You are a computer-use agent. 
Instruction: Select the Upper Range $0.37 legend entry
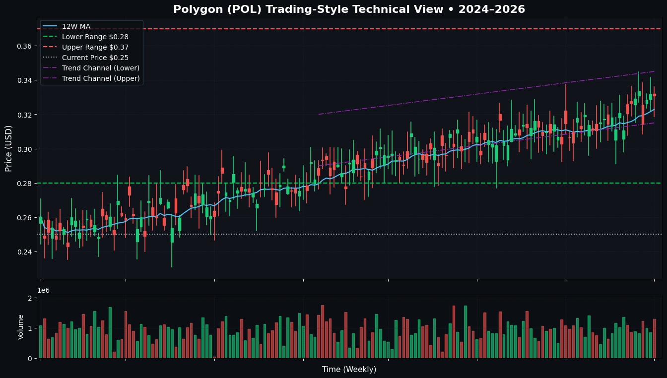click(86, 47)
